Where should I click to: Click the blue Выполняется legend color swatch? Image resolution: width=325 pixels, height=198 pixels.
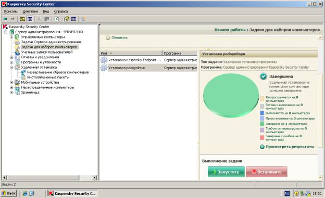(x=262, y=113)
